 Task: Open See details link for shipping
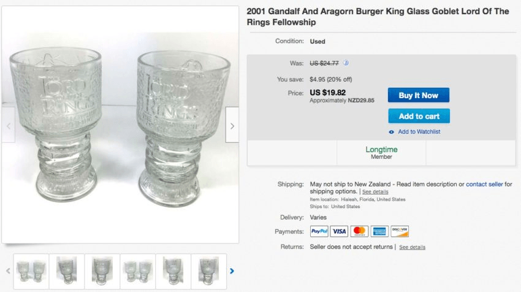pyautogui.click(x=375, y=192)
